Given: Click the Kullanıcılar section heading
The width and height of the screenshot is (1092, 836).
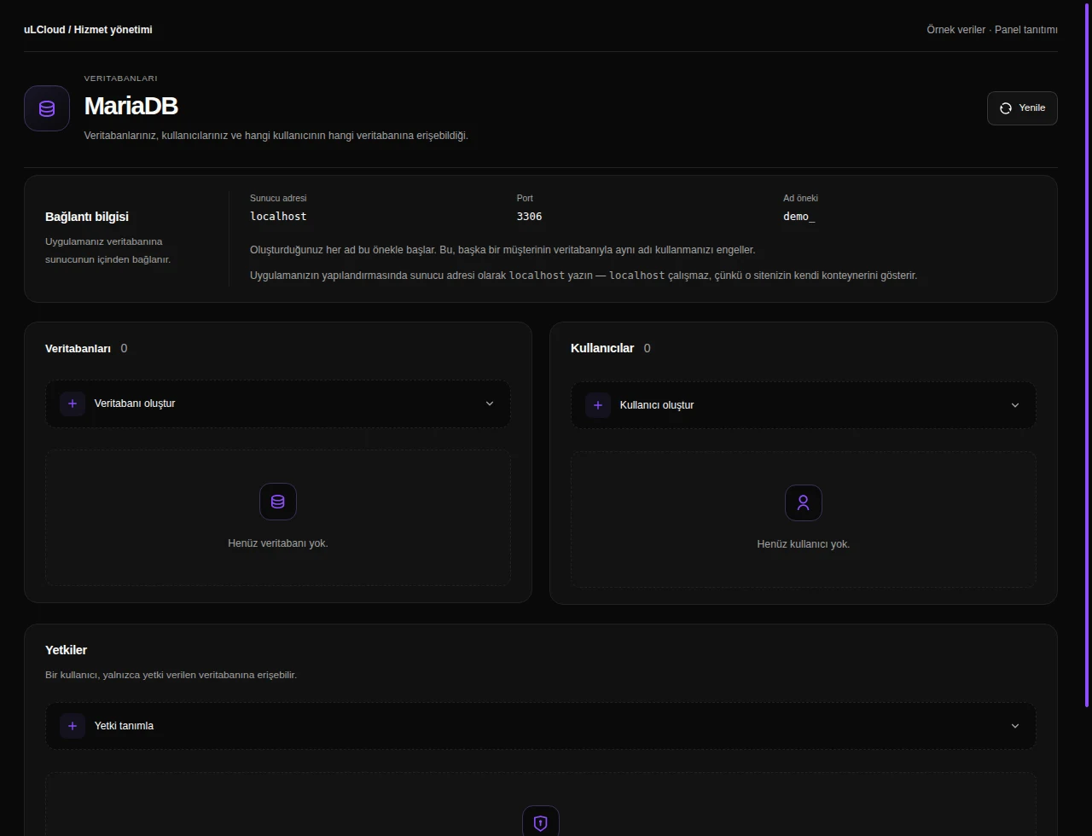Looking at the screenshot, I should click(x=602, y=348).
